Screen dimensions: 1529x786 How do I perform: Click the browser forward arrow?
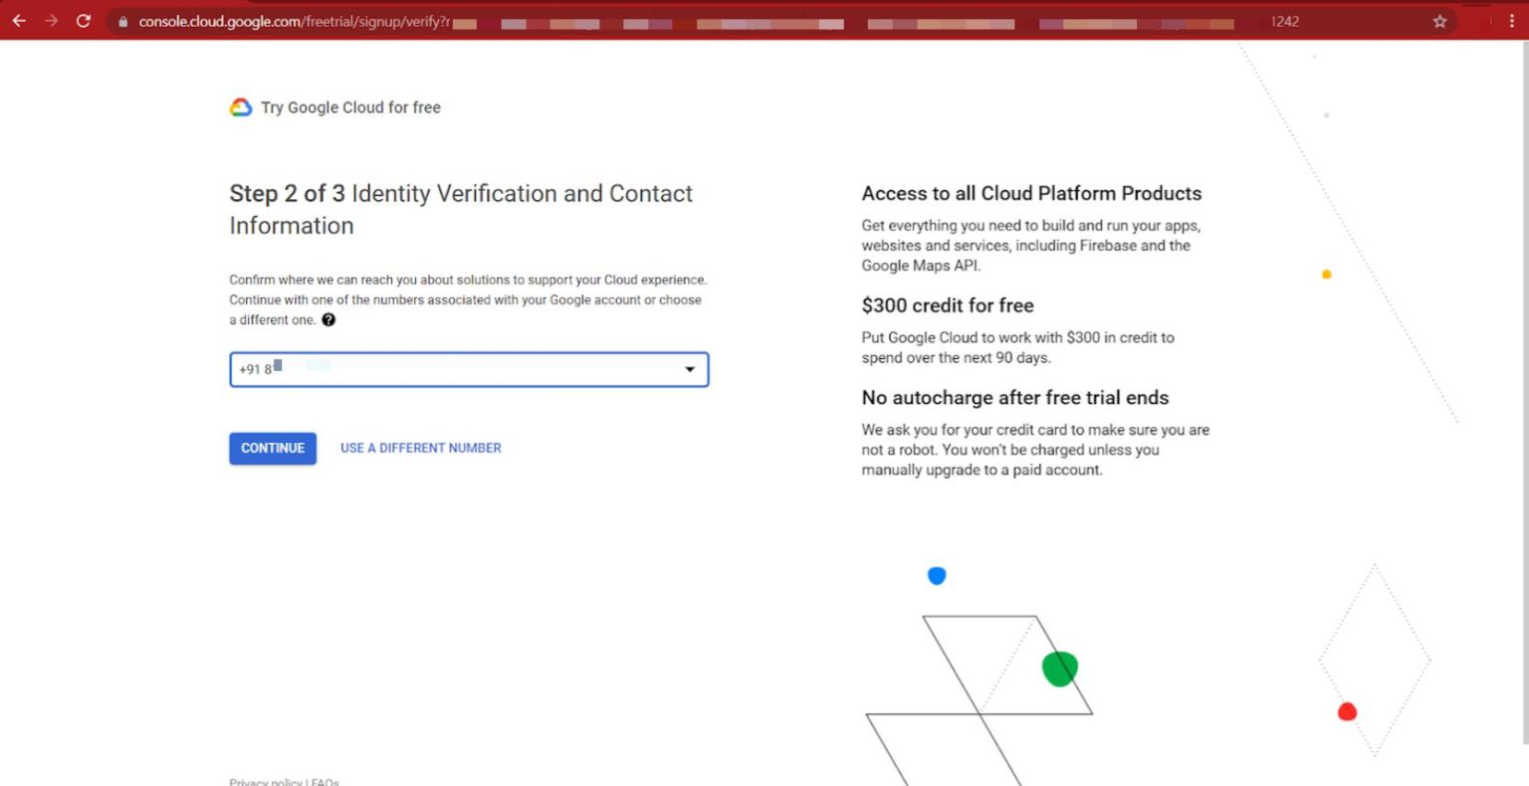[x=51, y=20]
